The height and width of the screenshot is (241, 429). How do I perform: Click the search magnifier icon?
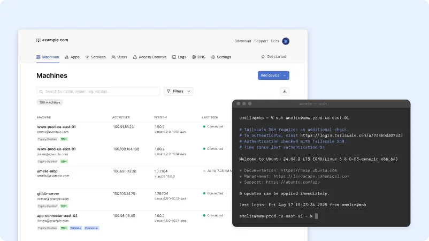point(41,92)
